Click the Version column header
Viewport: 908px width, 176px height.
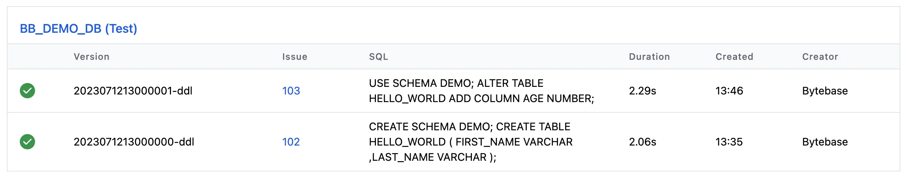(91, 57)
